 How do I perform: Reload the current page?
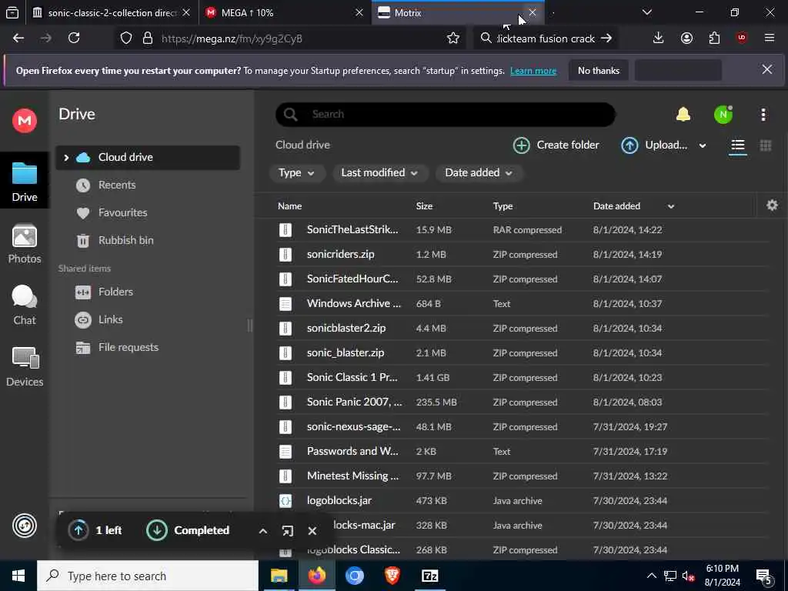pyautogui.click(x=74, y=38)
